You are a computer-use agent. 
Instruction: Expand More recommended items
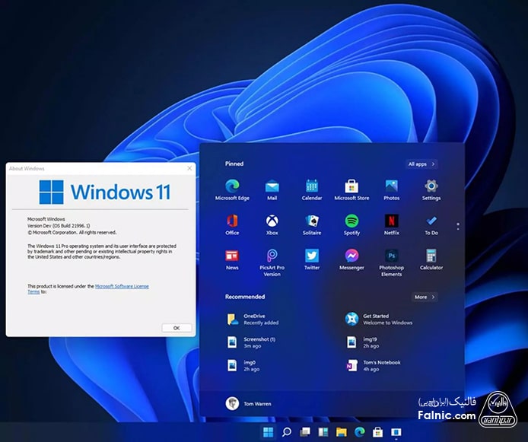pyautogui.click(x=425, y=297)
